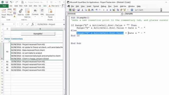Image resolution: width=169 pixels, height=95 pixels.
Task: Open COM Add-Ins in Excel ribbon
Action: 27,13
